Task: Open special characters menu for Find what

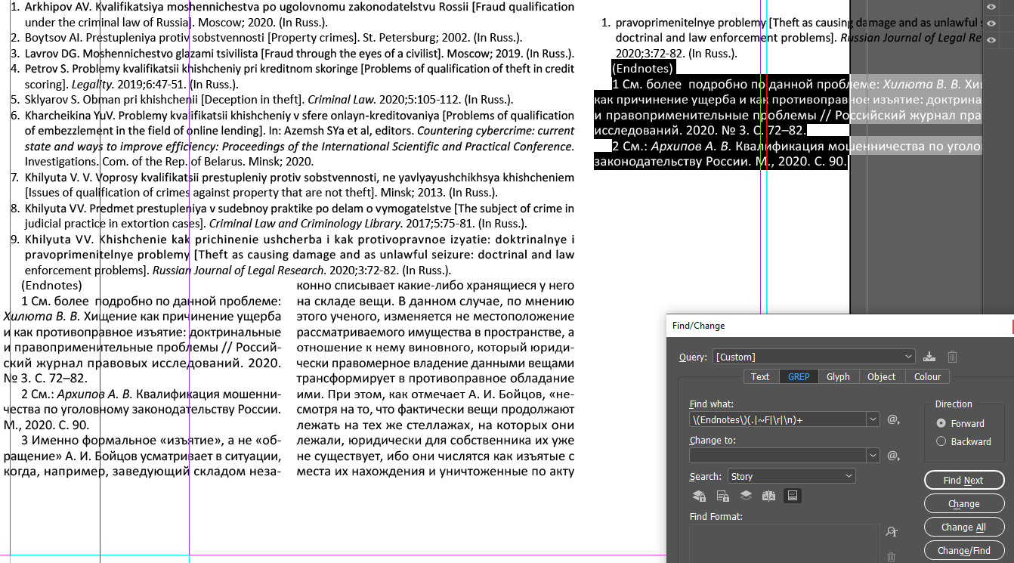Action: click(892, 419)
